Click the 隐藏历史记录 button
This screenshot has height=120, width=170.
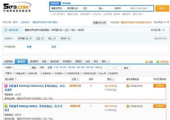pos(100,23)
